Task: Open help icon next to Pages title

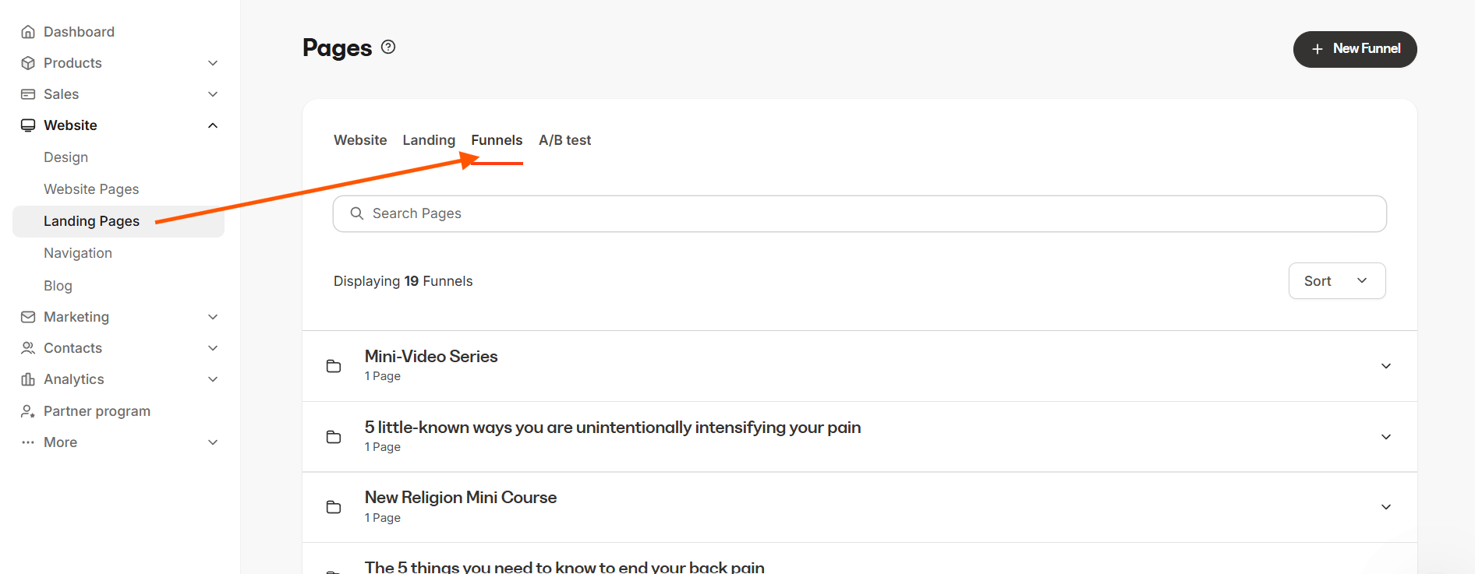Action: [x=388, y=47]
